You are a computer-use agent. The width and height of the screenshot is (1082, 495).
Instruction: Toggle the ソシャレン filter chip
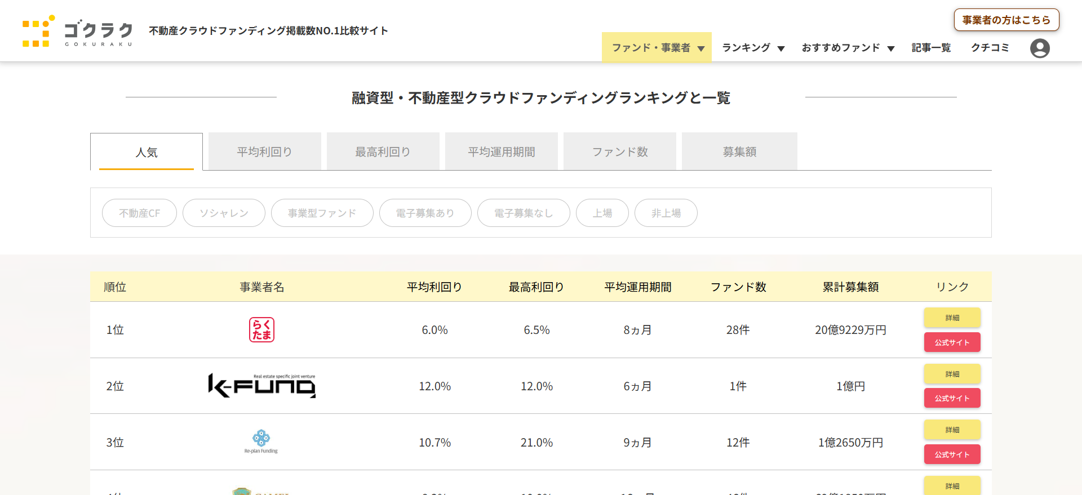(224, 213)
